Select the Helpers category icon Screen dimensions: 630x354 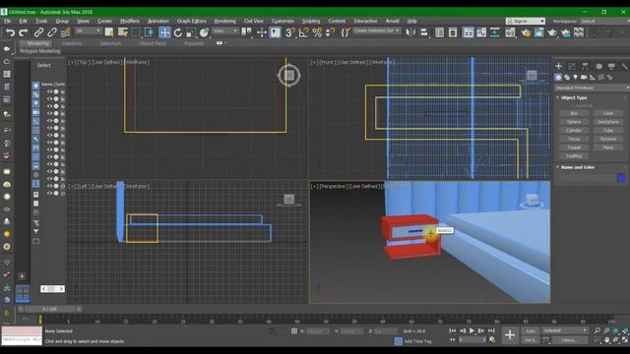593,77
